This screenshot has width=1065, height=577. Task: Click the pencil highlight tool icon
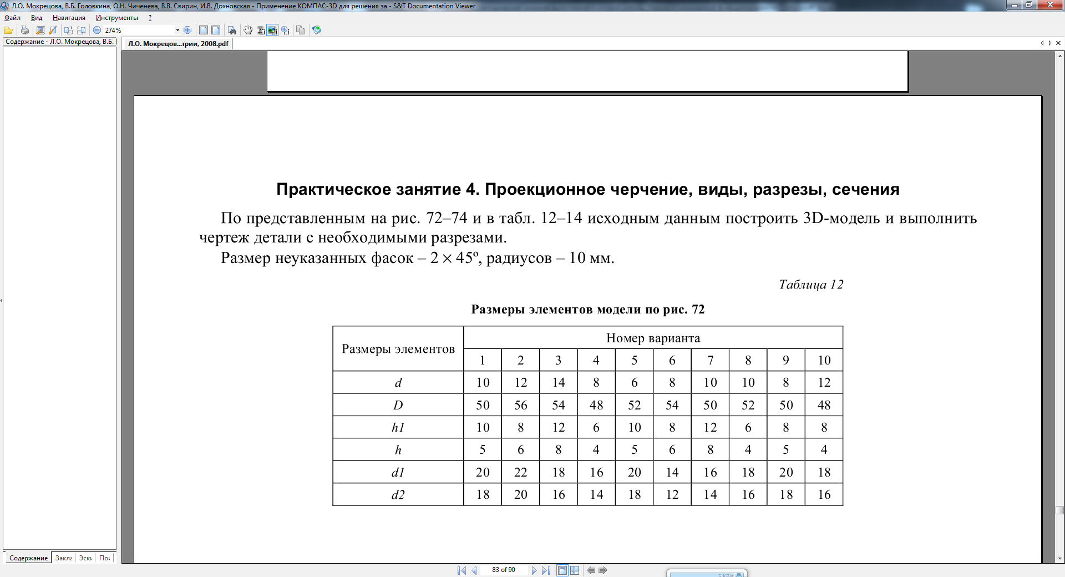tap(53, 30)
